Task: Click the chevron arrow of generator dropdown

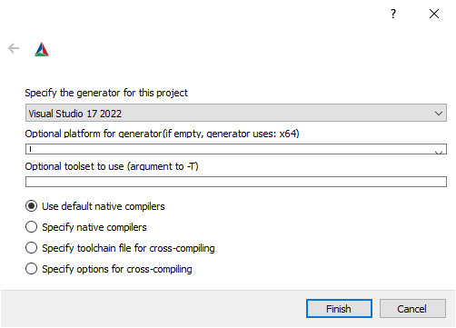Action: pyautogui.click(x=439, y=114)
